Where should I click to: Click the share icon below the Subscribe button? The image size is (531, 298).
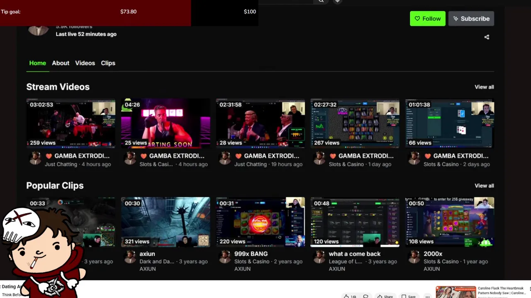[487, 37]
